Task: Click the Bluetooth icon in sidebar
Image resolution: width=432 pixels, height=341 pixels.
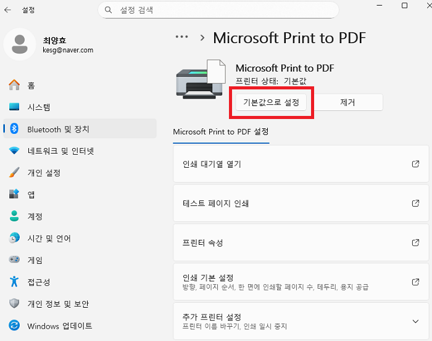Action: tap(14, 128)
